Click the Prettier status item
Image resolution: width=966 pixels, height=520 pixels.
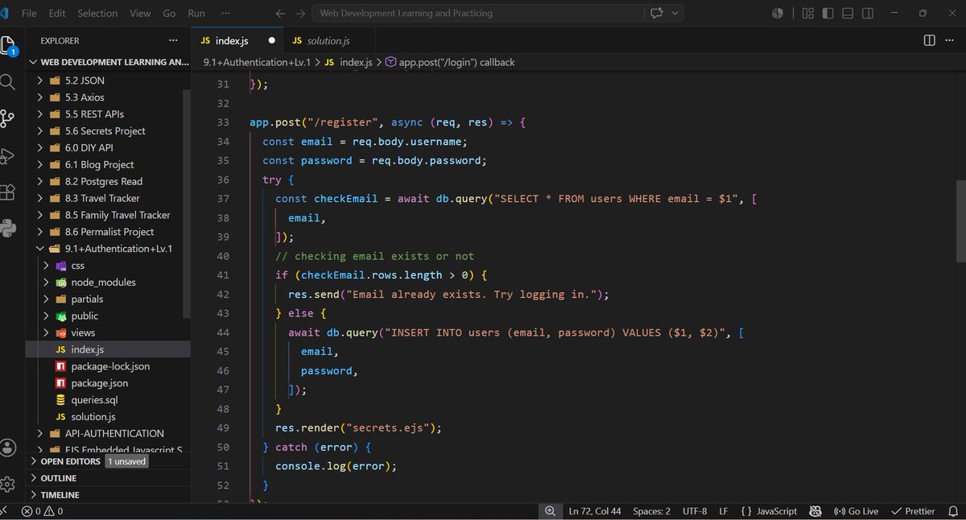click(912, 511)
